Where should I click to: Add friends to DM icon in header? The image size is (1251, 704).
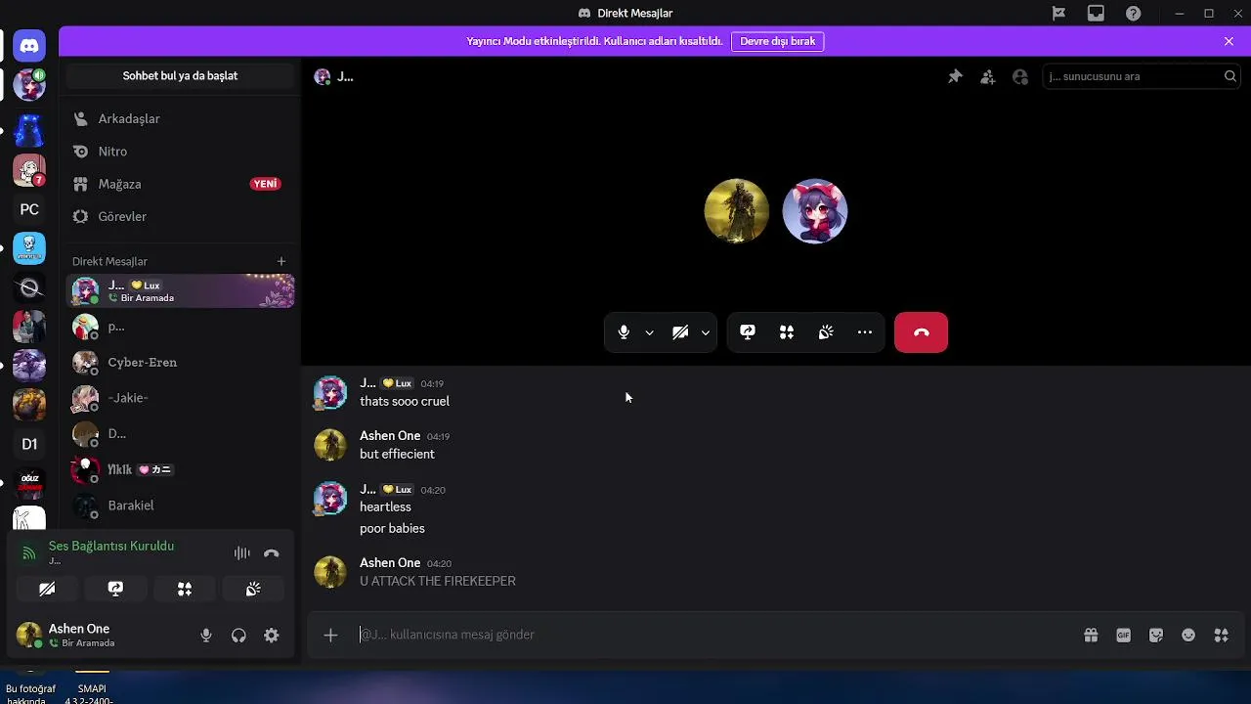point(987,76)
